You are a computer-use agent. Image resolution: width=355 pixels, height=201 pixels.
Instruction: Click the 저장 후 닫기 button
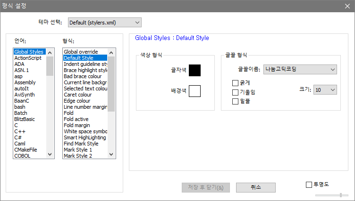[x=206, y=187]
